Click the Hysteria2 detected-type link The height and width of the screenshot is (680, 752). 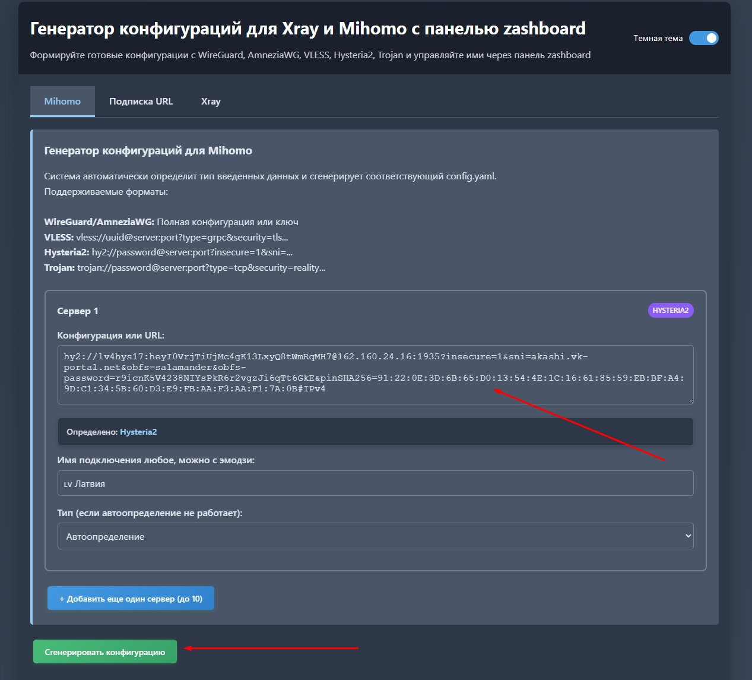[138, 432]
